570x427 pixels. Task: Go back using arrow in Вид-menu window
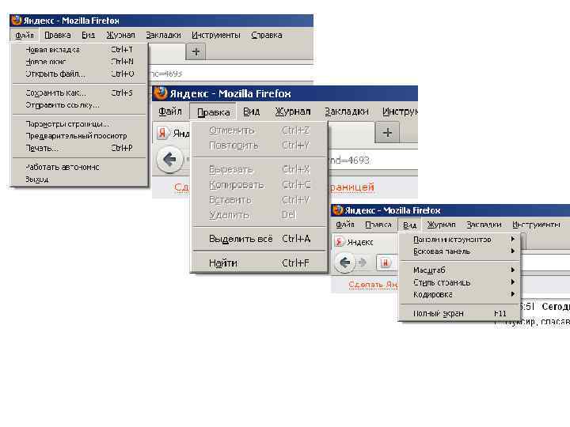point(344,262)
